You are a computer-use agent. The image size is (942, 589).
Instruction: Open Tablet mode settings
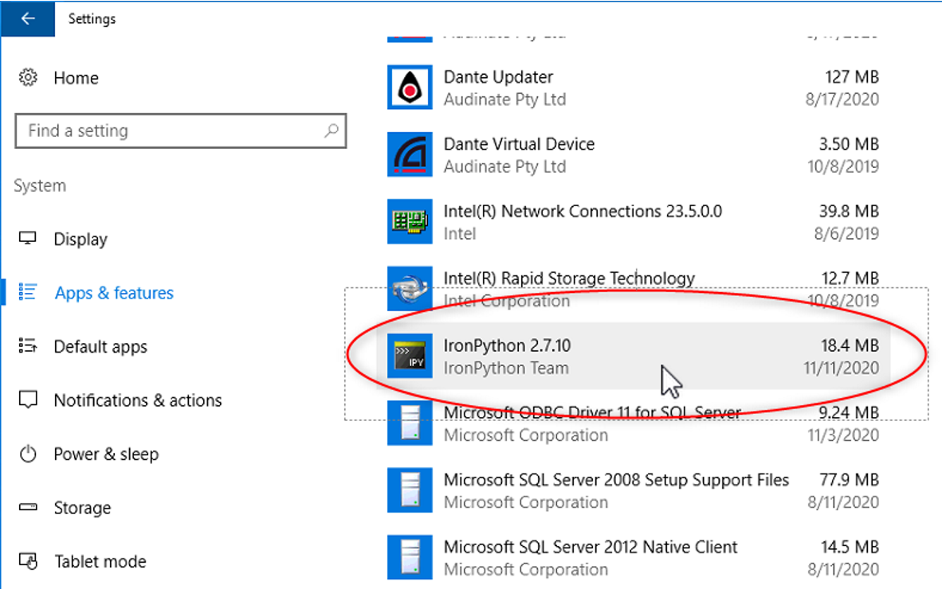coord(100,562)
